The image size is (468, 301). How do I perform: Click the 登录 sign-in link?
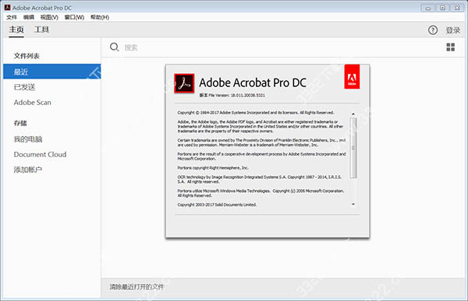[x=452, y=30]
